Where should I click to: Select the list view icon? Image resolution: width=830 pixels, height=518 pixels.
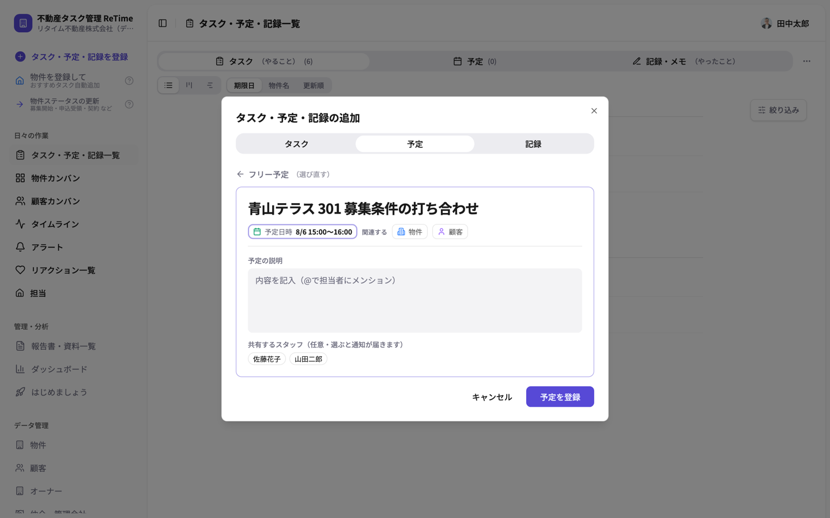168,85
